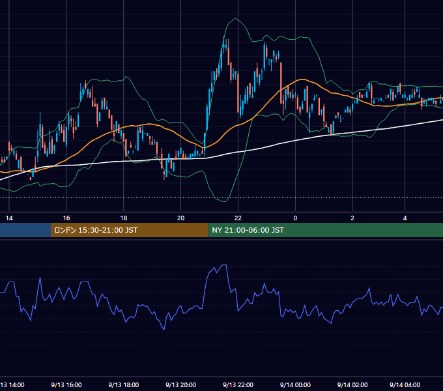The height and width of the screenshot is (391, 443).
Task: Click the 9/14 02:00 time label
Action: [352, 384]
